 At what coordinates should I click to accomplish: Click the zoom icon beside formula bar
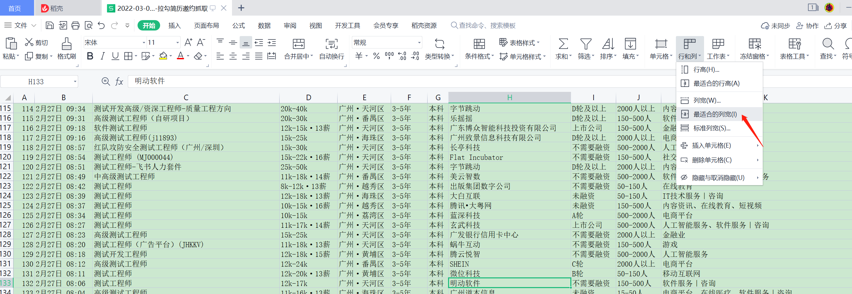[106, 81]
